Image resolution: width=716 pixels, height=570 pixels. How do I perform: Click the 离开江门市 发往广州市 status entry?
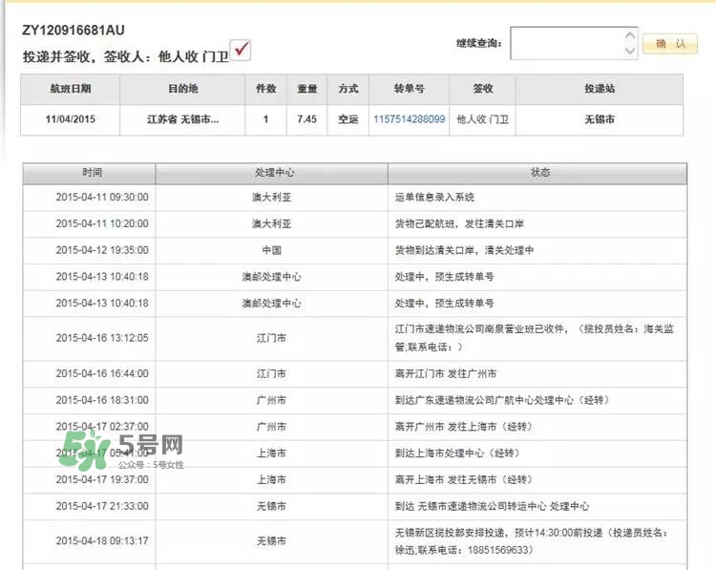(445, 373)
